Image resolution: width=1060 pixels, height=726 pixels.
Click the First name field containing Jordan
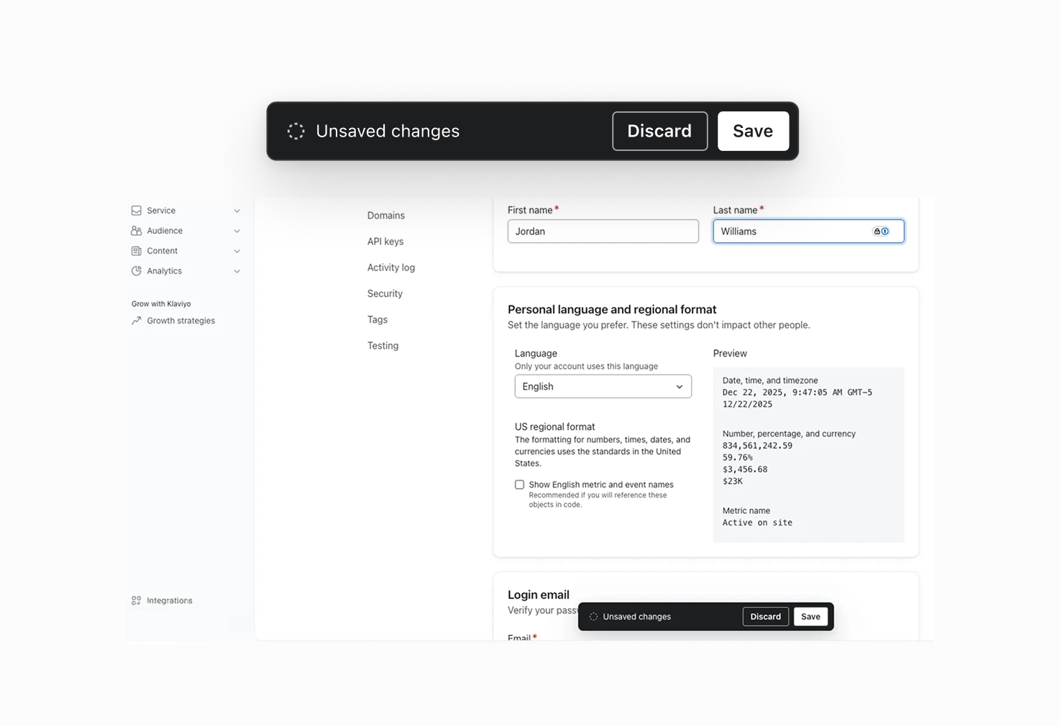[x=603, y=231]
